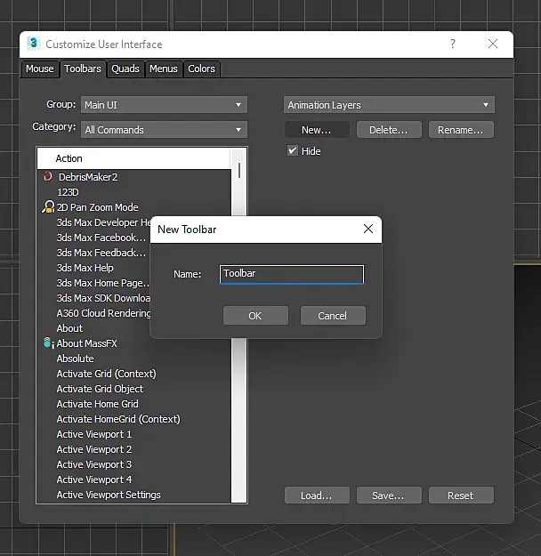Select Activate Grid Object action
541x556 pixels.
pos(100,389)
